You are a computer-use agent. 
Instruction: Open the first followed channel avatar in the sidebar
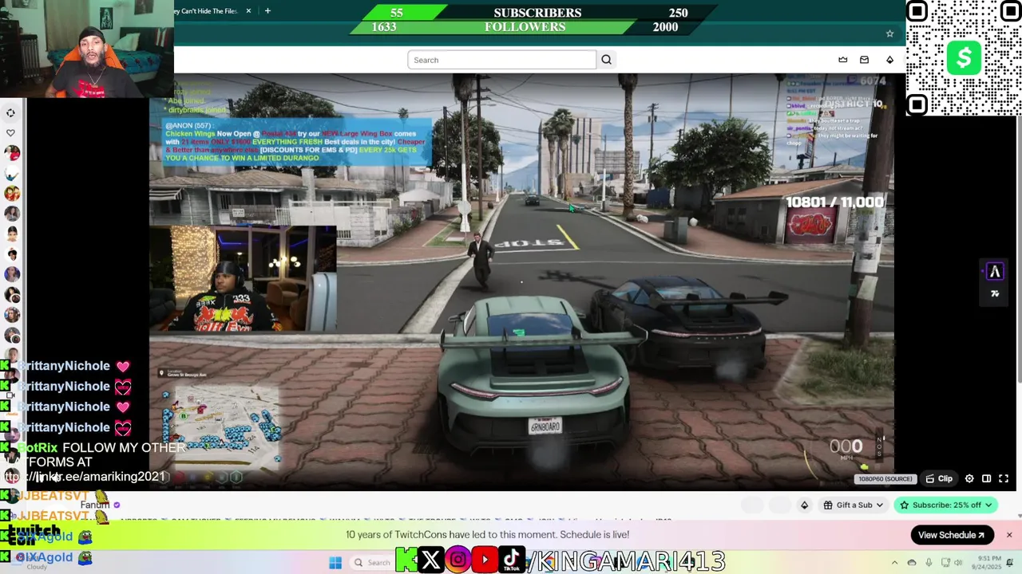[11, 153]
